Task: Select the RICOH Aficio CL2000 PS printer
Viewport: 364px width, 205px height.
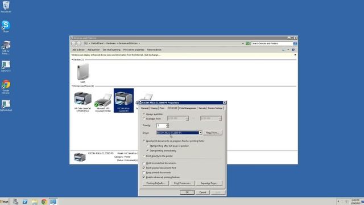Action: point(123,101)
